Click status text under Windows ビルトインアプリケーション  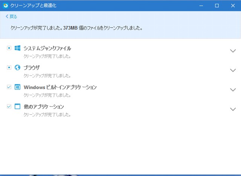coord(47,95)
